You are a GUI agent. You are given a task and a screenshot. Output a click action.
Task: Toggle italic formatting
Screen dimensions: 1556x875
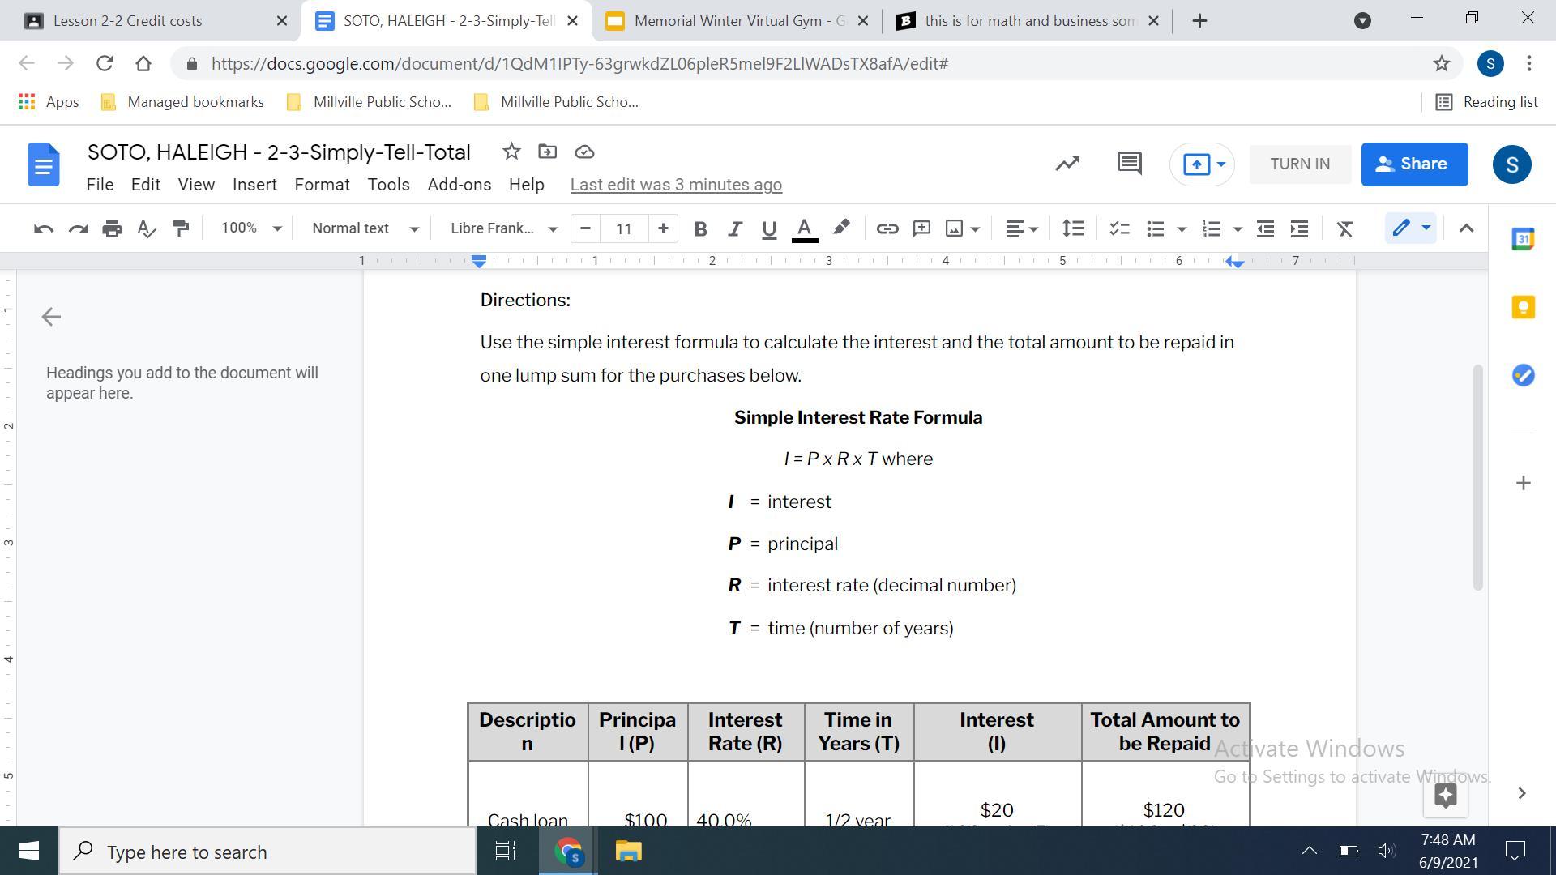point(734,228)
